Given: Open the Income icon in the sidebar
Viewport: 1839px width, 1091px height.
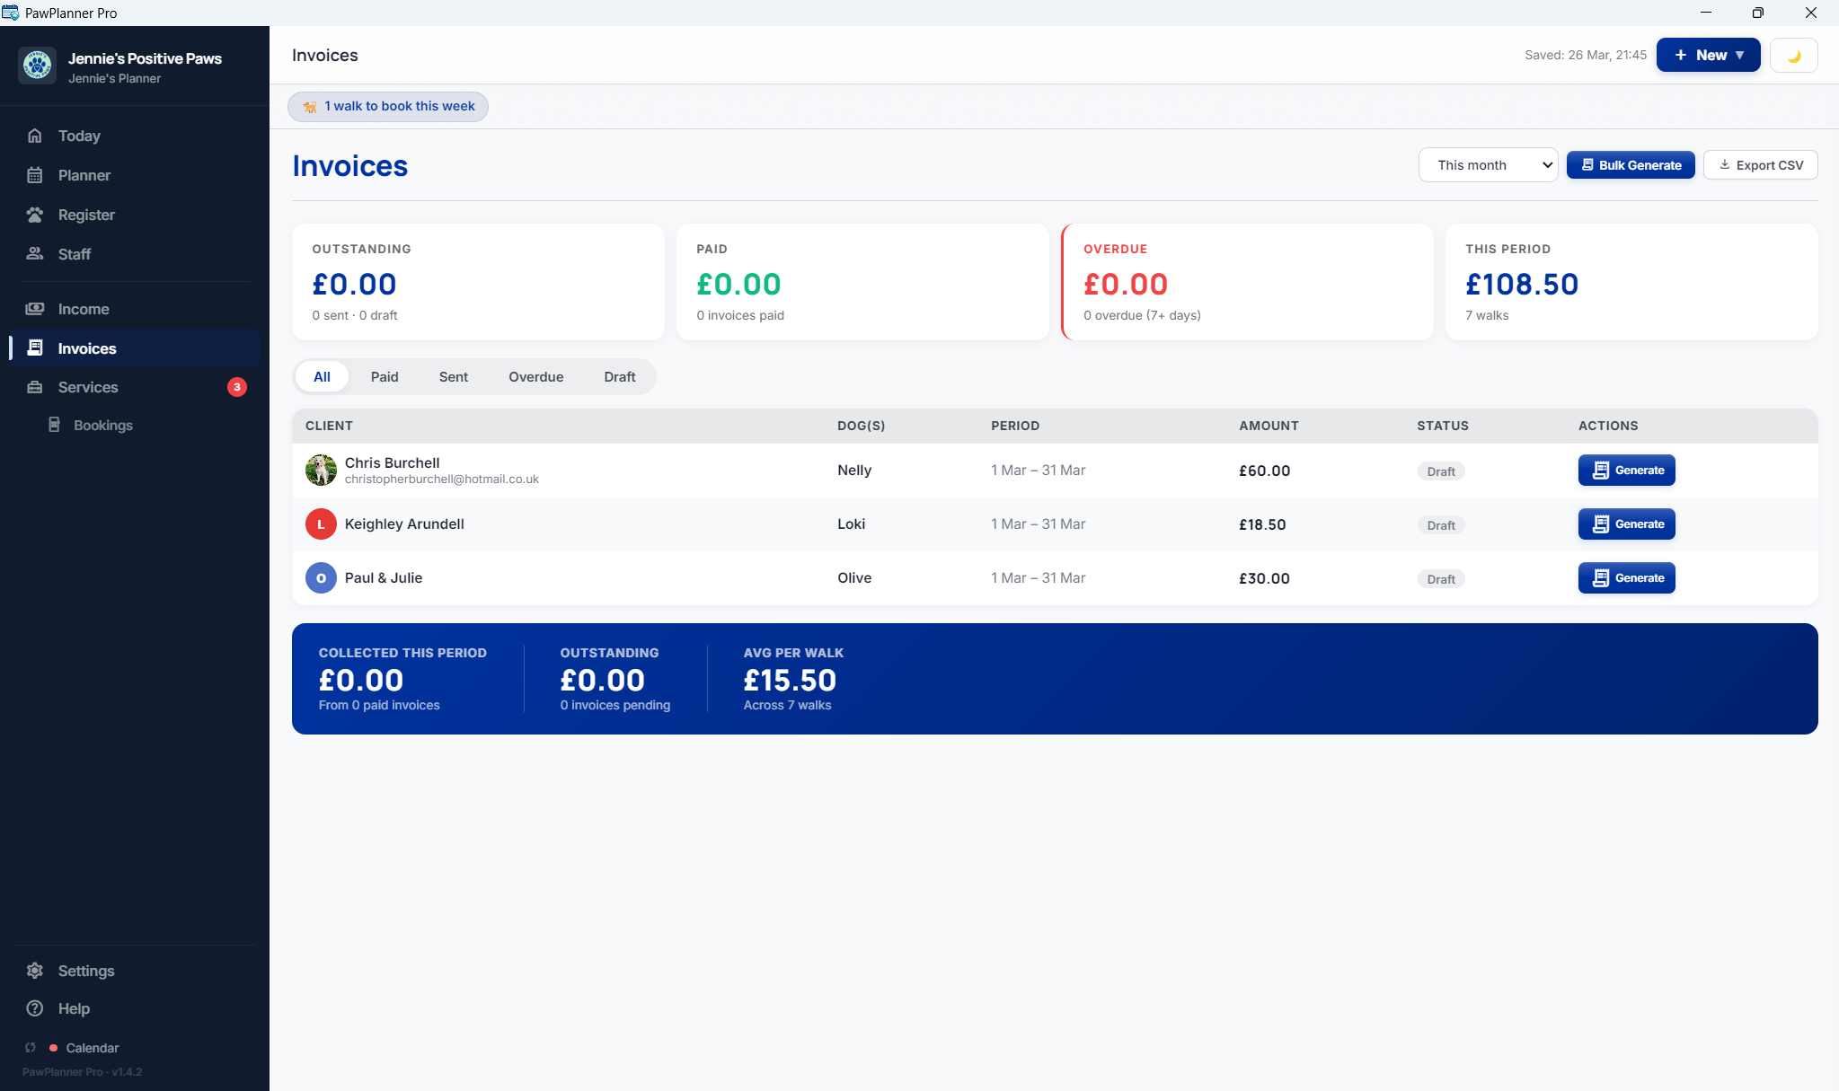Looking at the screenshot, I should tap(34, 308).
